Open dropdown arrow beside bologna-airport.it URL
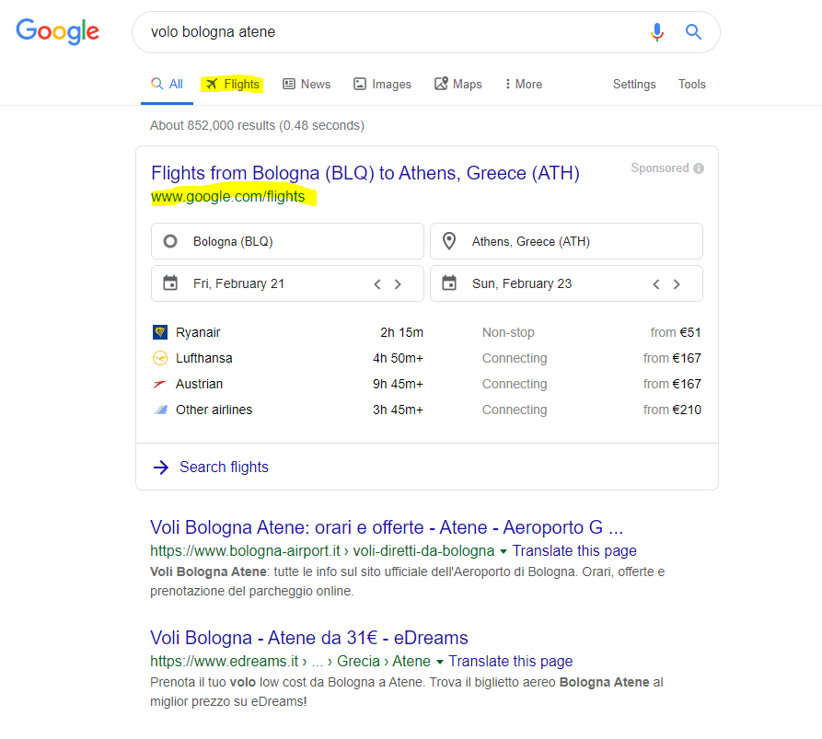822x739 pixels. 503,551
